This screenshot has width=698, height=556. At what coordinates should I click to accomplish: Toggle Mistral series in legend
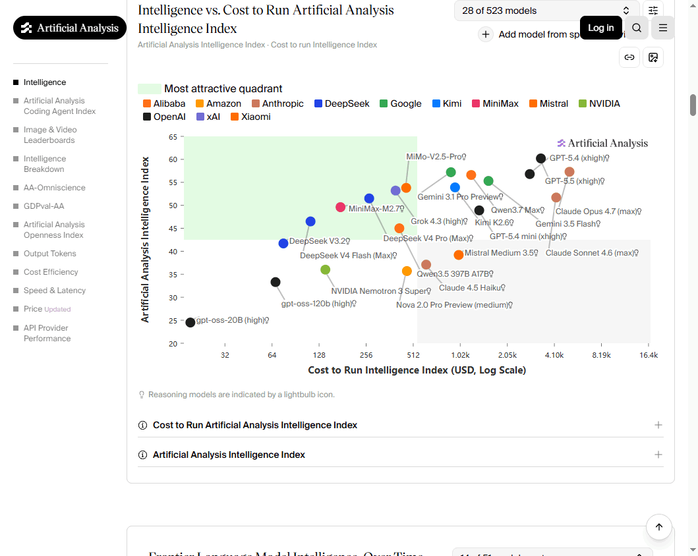tap(548, 103)
